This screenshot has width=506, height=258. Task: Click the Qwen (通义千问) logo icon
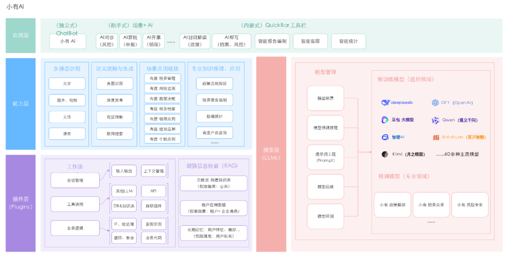pyautogui.click(x=435, y=120)
